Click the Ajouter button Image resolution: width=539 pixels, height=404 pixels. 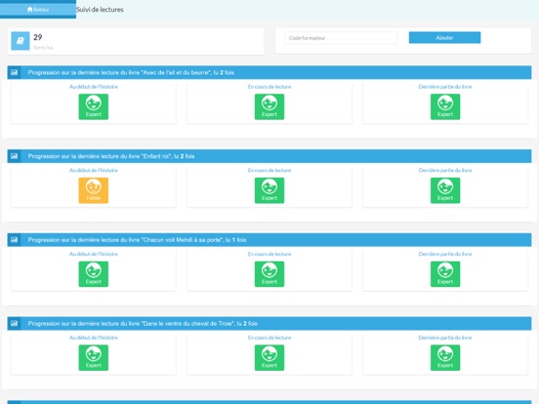point(444,38)
